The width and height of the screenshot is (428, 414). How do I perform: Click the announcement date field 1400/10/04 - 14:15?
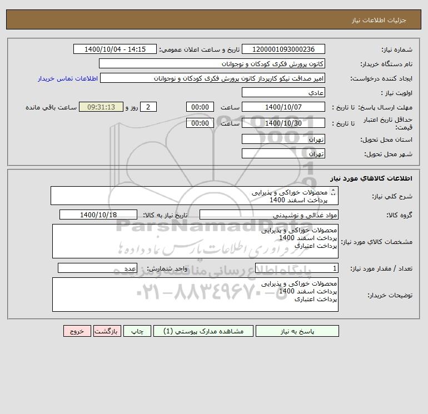click(115, 49)
